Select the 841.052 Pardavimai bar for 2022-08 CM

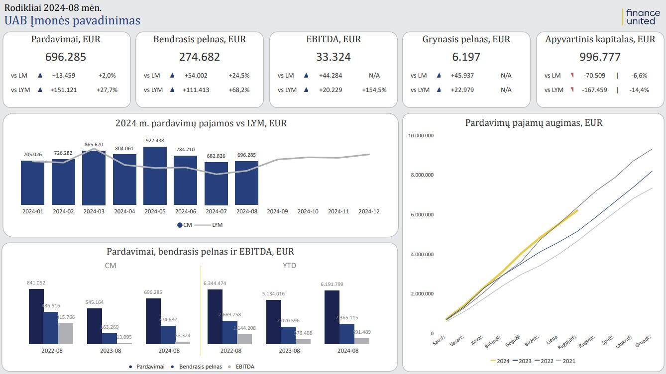click(36, 316)
